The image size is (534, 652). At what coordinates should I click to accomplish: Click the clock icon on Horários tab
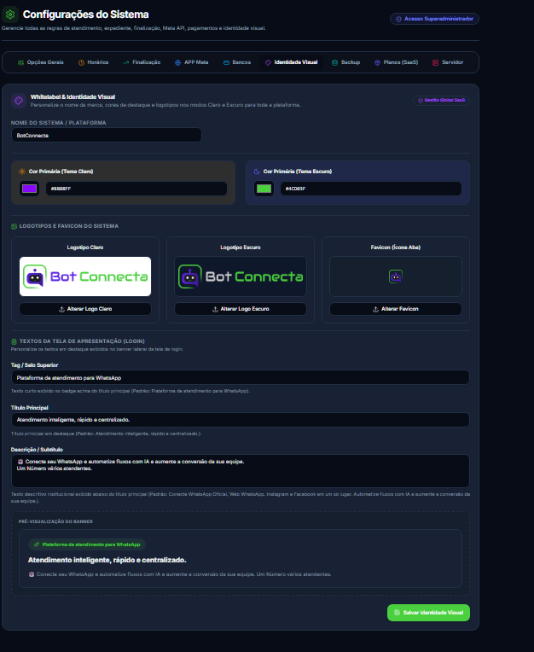pos(81,62)
